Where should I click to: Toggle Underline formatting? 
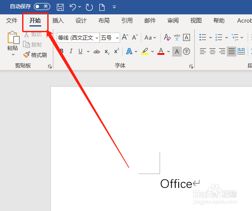(x=80, y=51)
